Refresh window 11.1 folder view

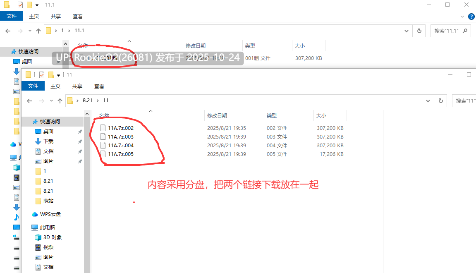point(419,31)
